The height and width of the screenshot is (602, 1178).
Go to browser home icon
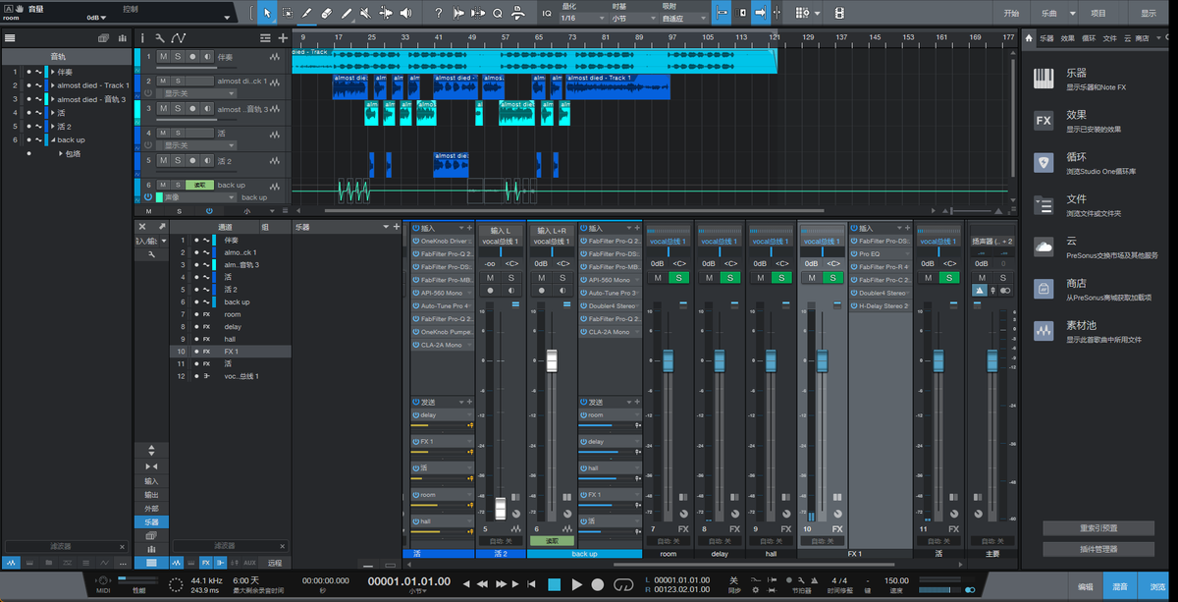1029,38
